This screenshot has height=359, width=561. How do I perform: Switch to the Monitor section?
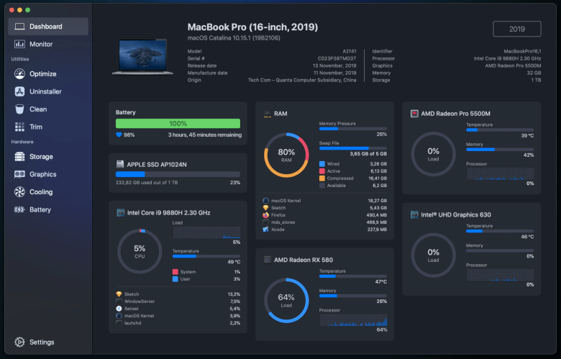48,44
